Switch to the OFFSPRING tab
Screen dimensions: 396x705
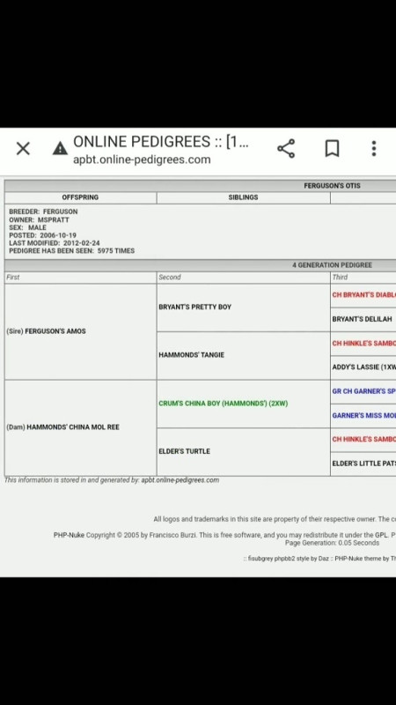pos(80,197)
